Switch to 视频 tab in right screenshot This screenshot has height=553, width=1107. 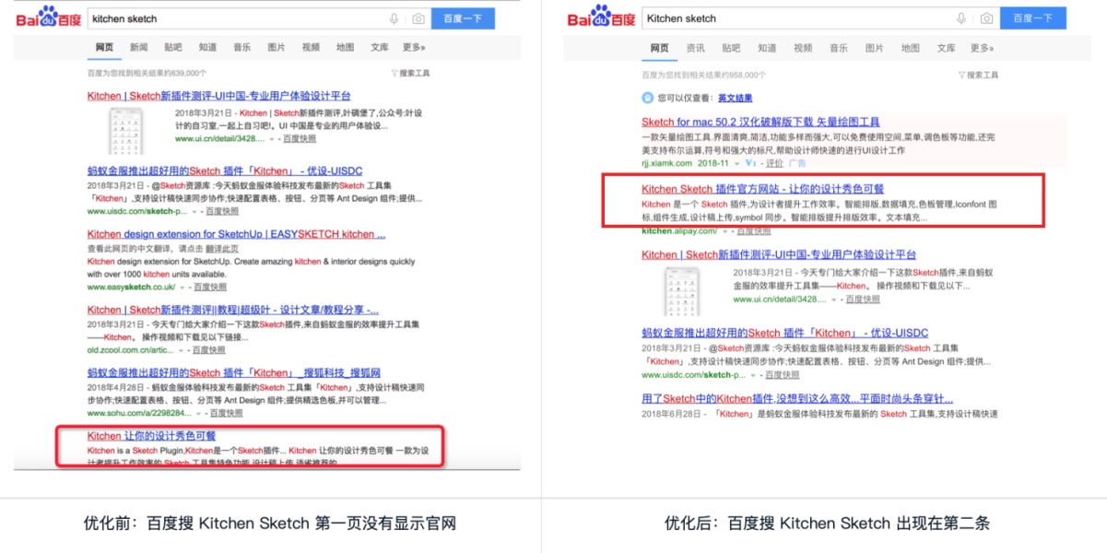(803, 48)
